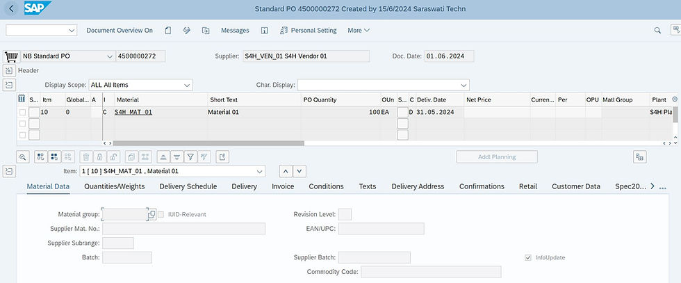Open the information icon next to Messages
Viewport: 681px width, 283px height.
[264, 31]
